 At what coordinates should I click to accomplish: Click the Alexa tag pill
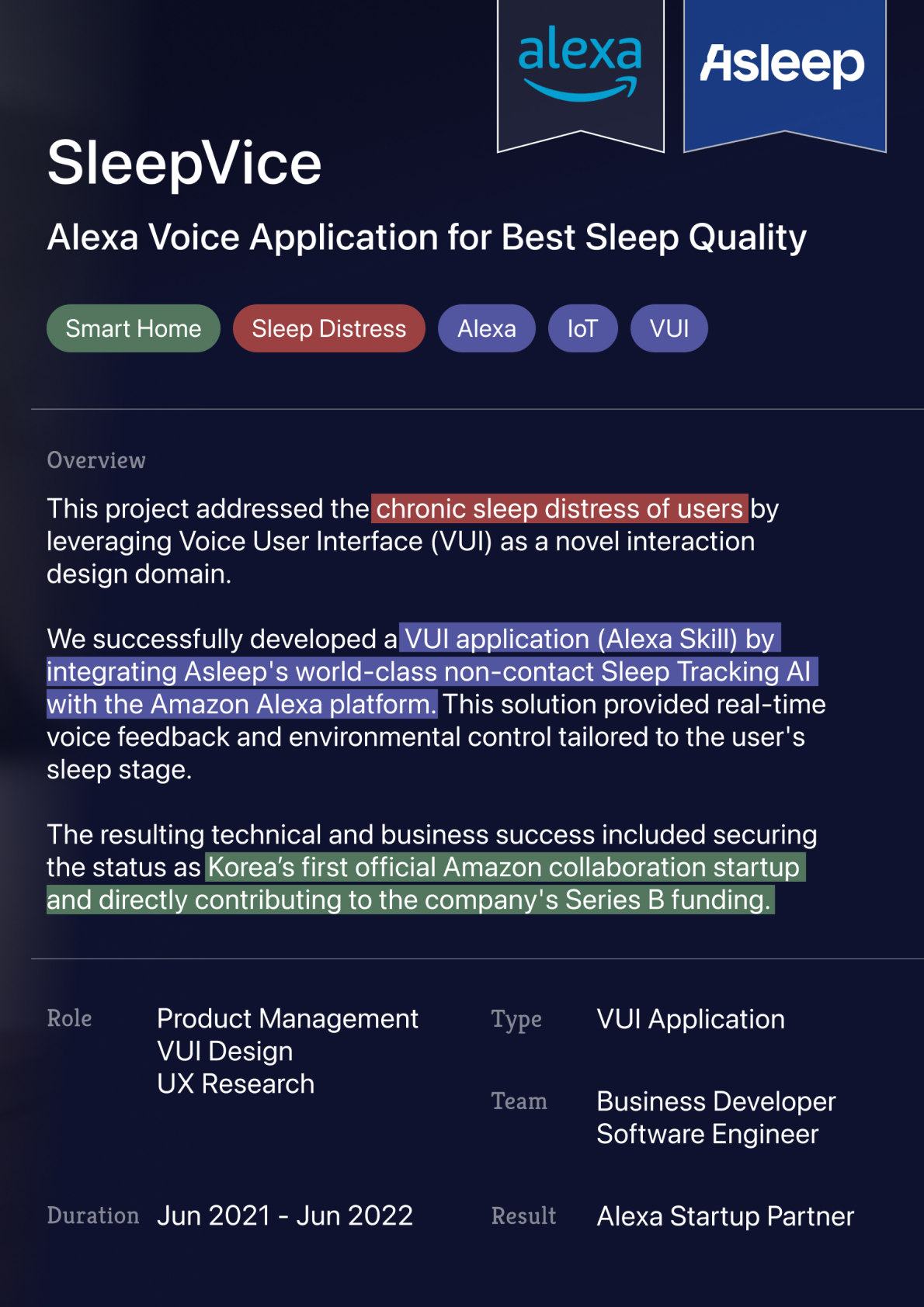486,328
